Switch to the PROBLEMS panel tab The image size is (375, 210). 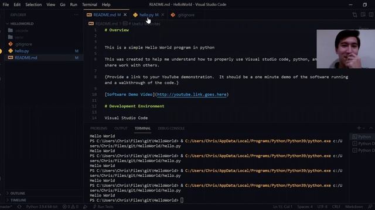coord(99,128)
